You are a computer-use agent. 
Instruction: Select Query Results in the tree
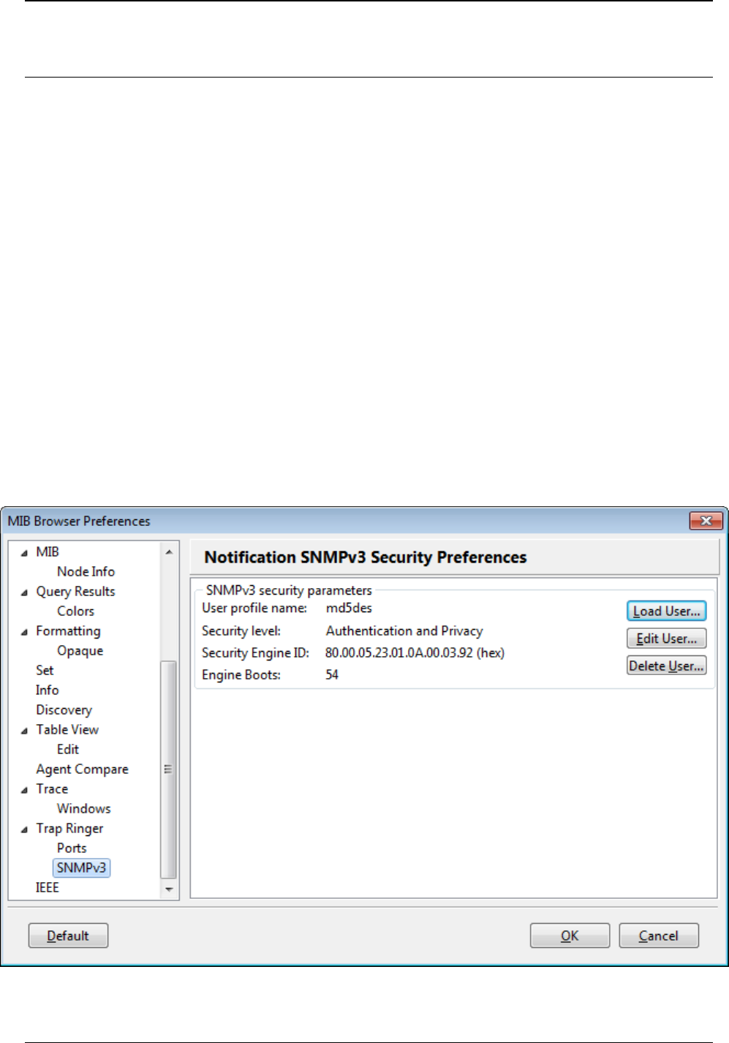point(75,591)
